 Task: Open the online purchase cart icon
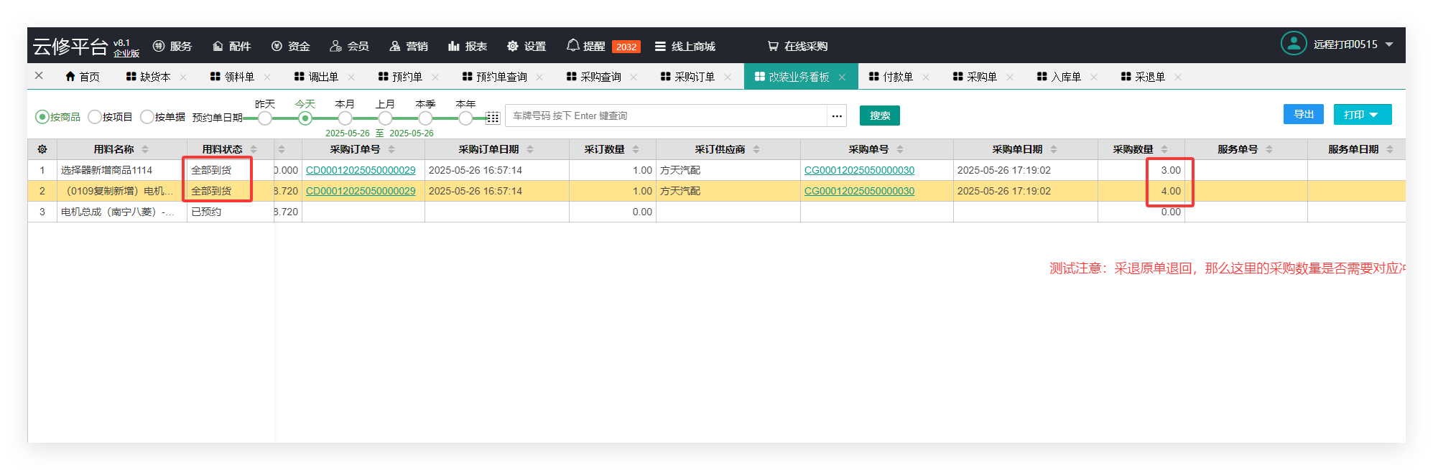773,46
